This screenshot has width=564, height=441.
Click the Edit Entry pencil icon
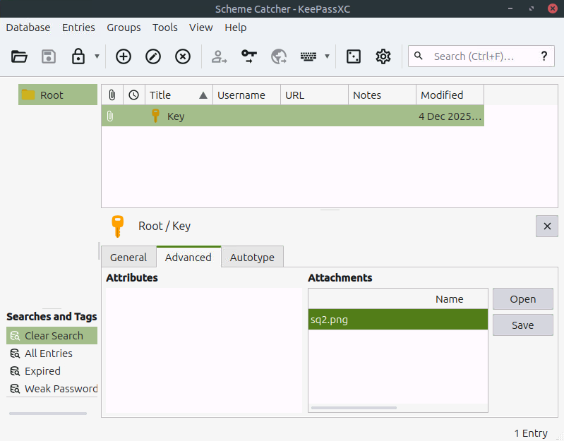[x=153, y=56]
